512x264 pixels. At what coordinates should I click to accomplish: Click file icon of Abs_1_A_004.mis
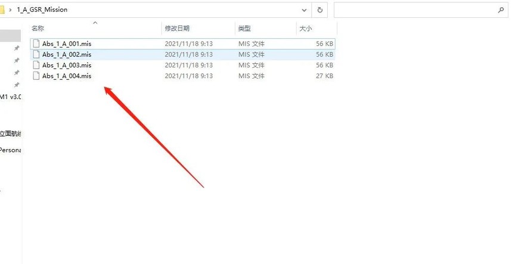(36, 76)
